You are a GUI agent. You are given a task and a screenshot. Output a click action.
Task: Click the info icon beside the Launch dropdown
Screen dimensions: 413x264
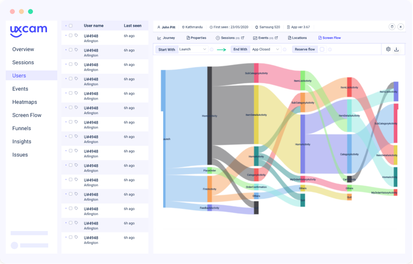click(212, 49)
